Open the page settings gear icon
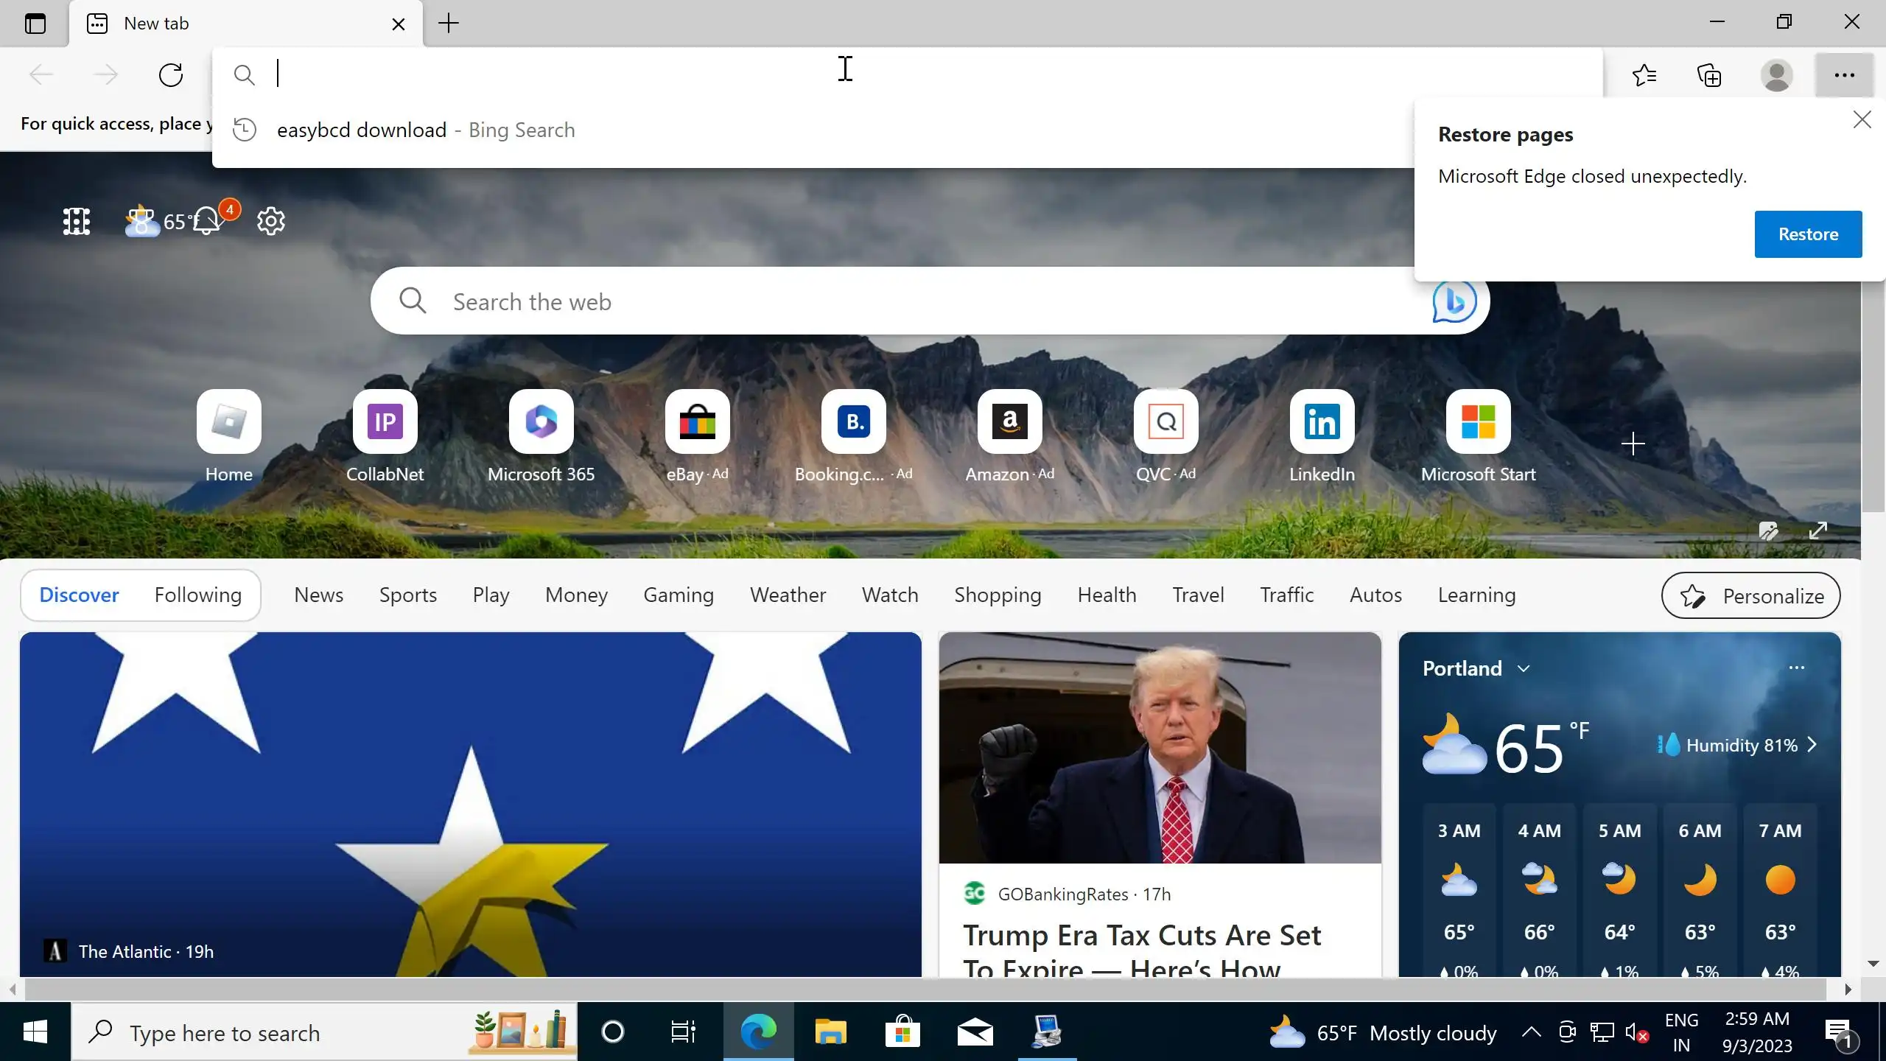 click(270, 221)
